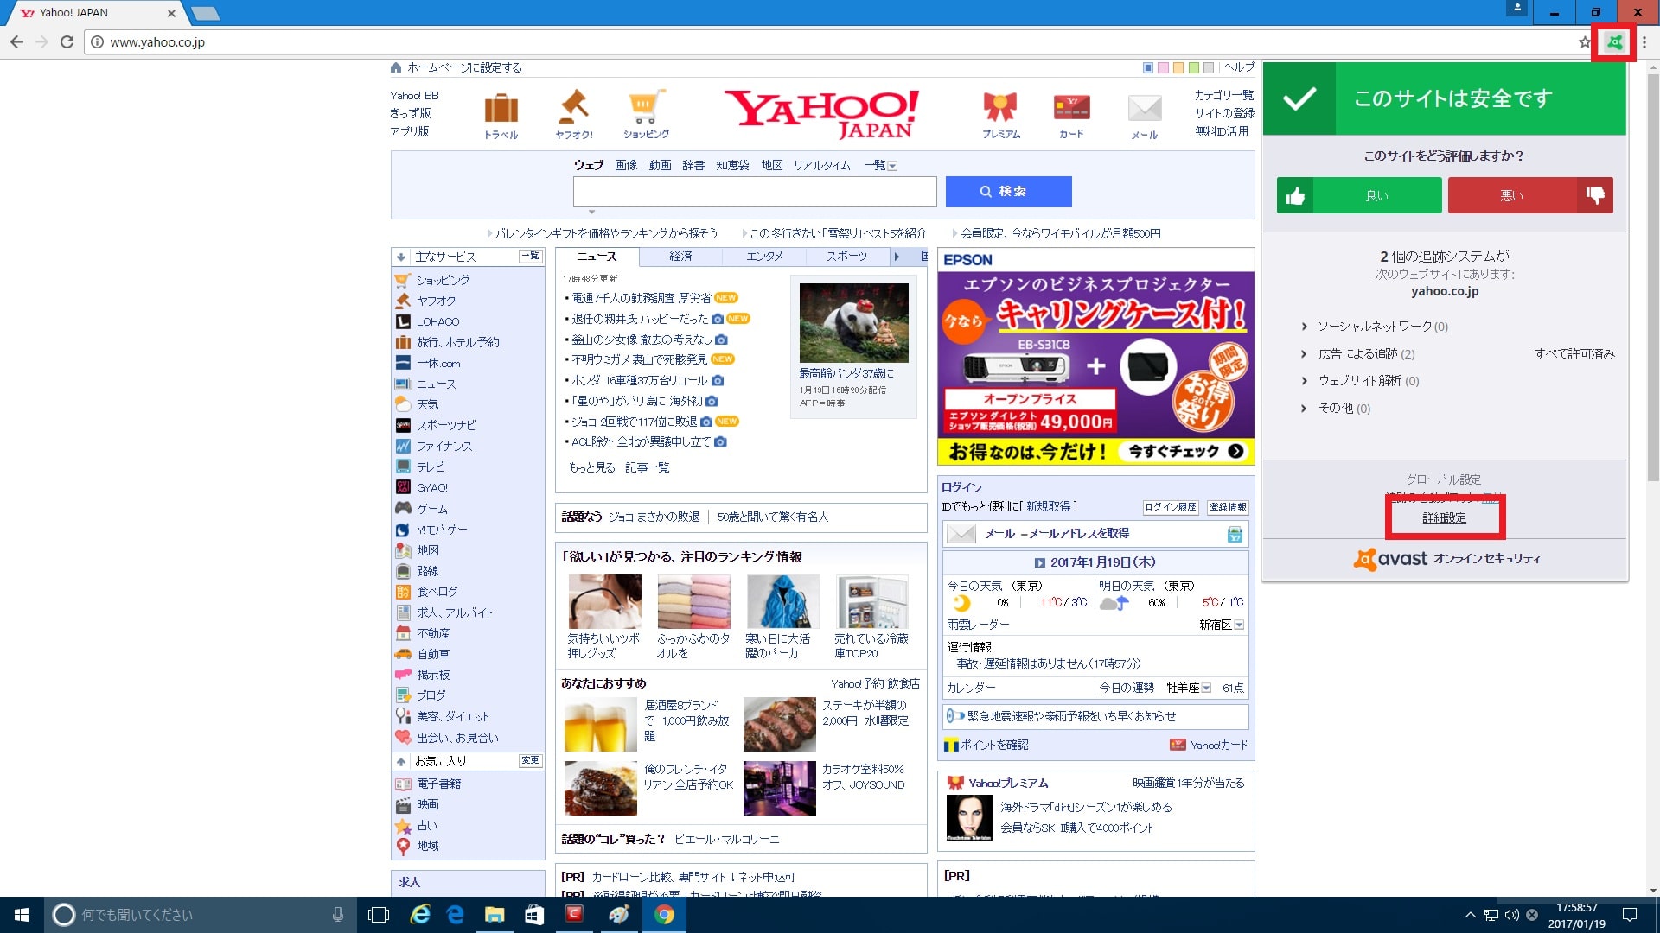Click the blue 検索 search button
The width and height of the screenshot is (1660, 933).
click(1009, 192)
